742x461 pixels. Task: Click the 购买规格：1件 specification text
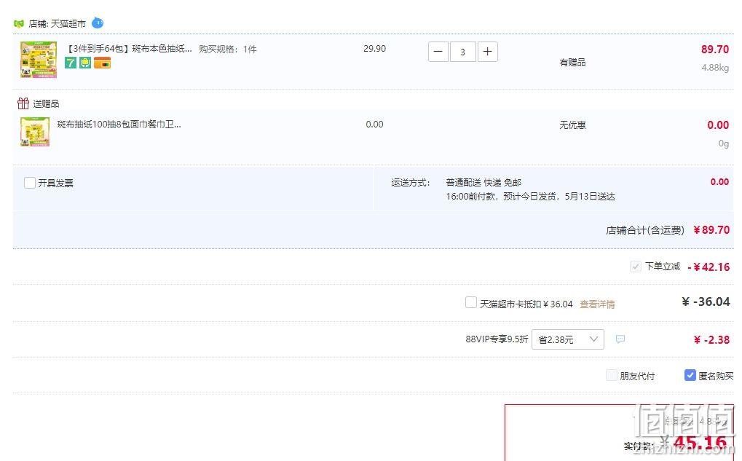tap(228, 50)
